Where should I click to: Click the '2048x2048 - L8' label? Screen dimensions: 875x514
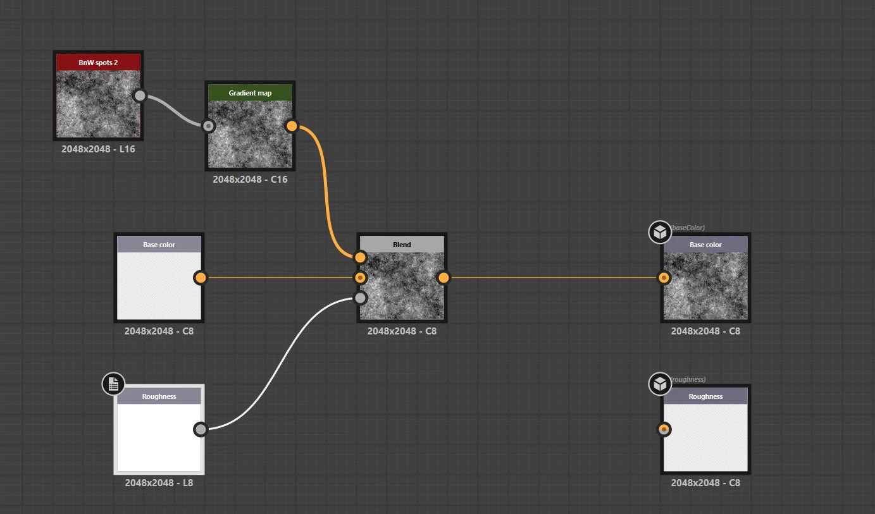(x=159, y=483)
